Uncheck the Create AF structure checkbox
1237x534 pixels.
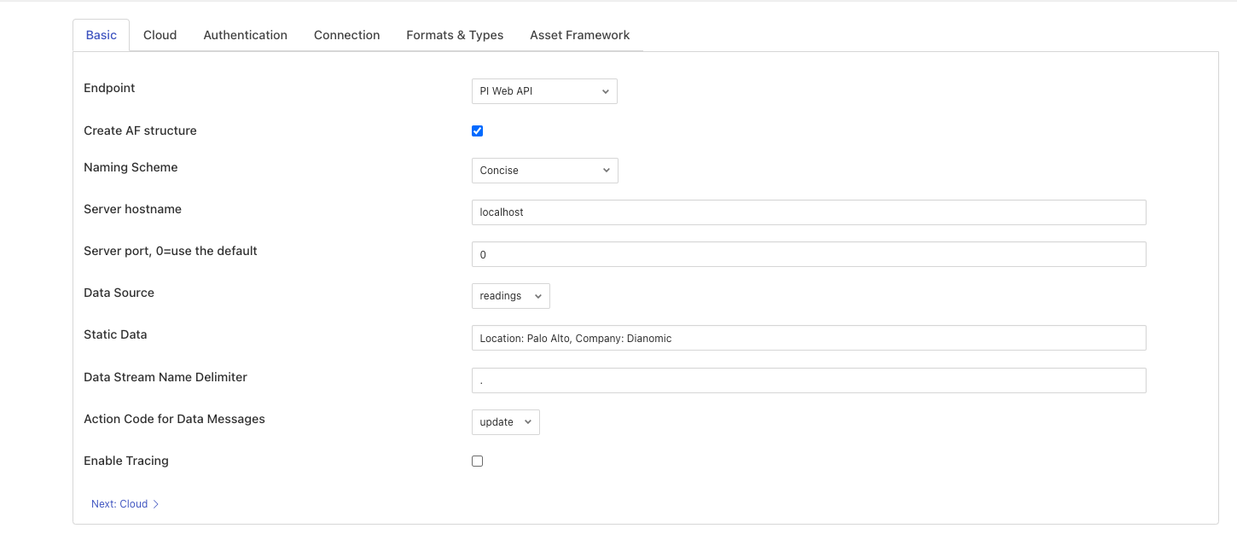pos(478,131)
